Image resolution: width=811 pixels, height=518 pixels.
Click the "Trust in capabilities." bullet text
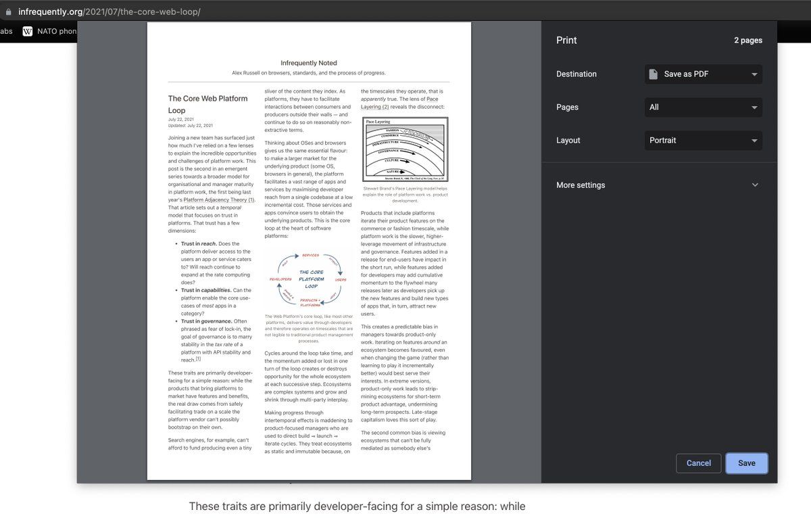[x=206, y=290]
